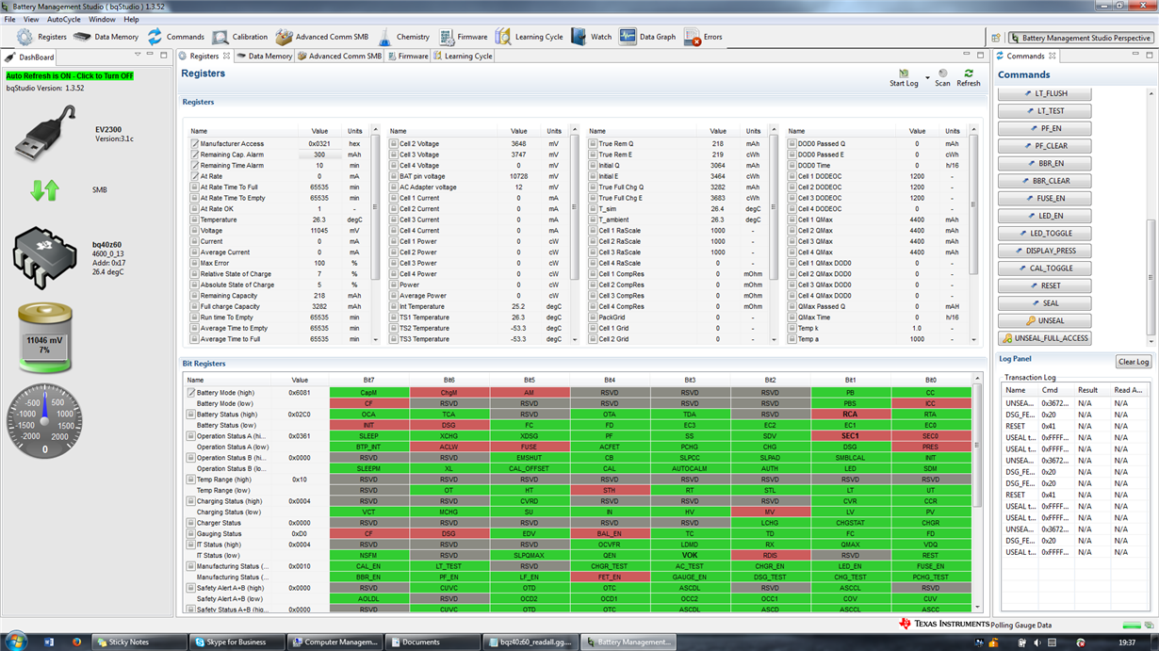Click the Scan icon
Viewport: 1159px width, 651px height.
click(x=941, y=73)
